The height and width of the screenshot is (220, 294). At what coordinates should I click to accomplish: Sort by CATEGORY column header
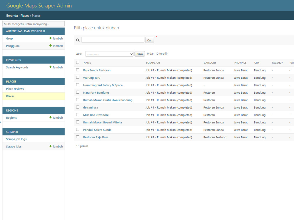[210, 63]
